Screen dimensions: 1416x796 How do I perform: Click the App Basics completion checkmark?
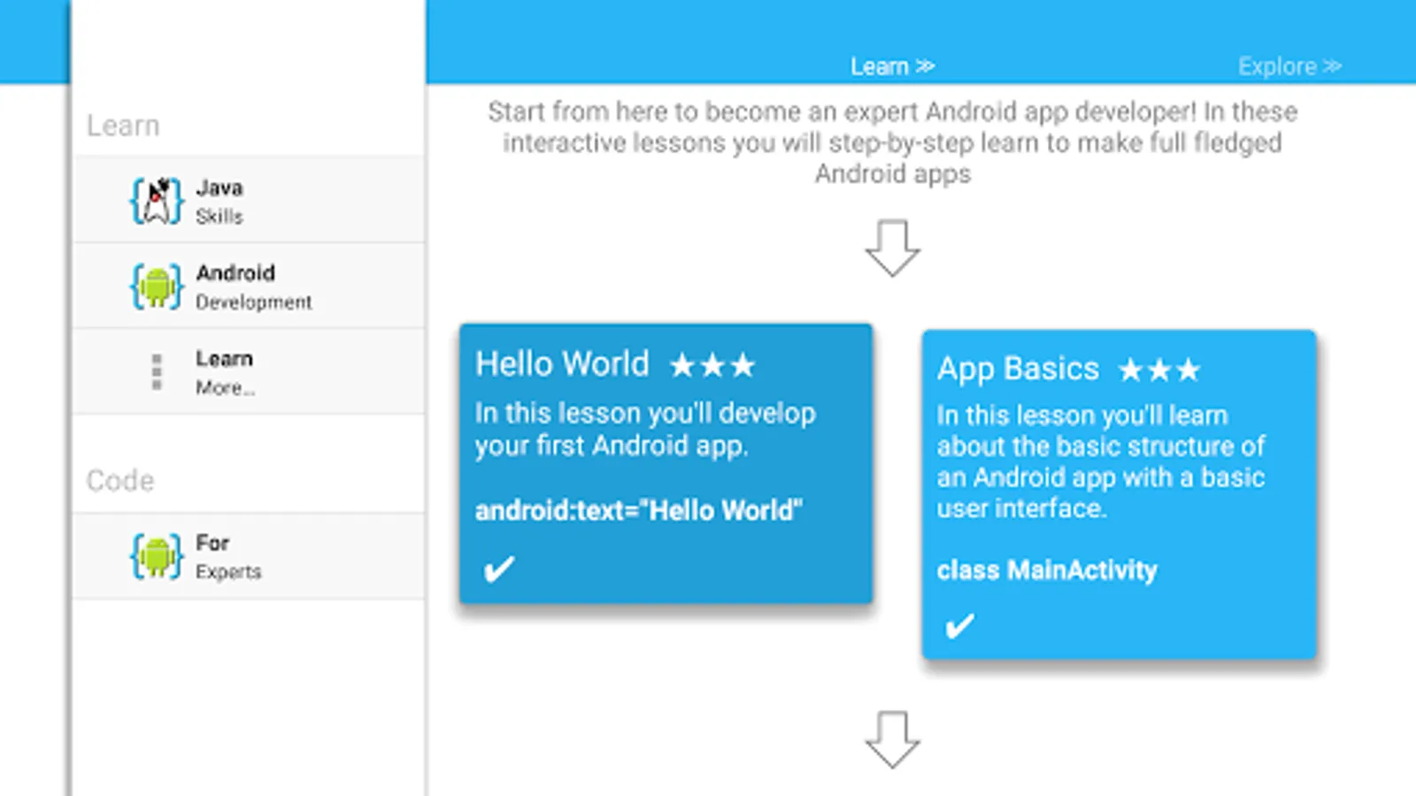click(959, 626)
